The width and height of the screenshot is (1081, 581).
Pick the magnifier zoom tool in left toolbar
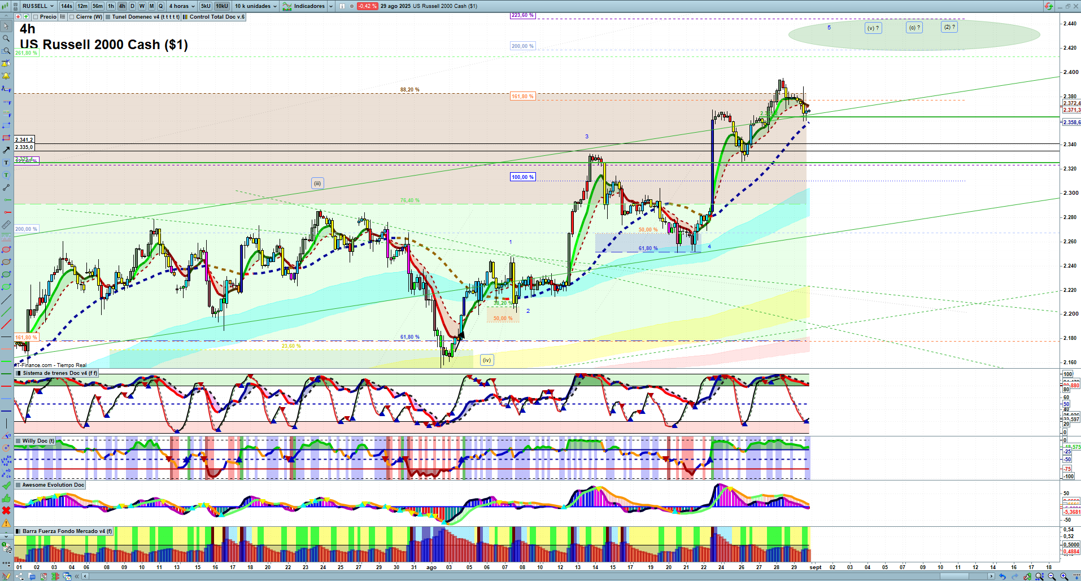pos(6,38)
